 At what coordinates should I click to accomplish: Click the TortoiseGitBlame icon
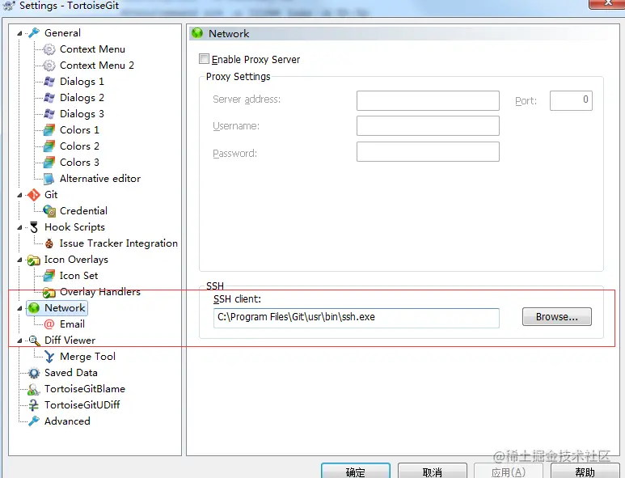[x=34, y=389]
